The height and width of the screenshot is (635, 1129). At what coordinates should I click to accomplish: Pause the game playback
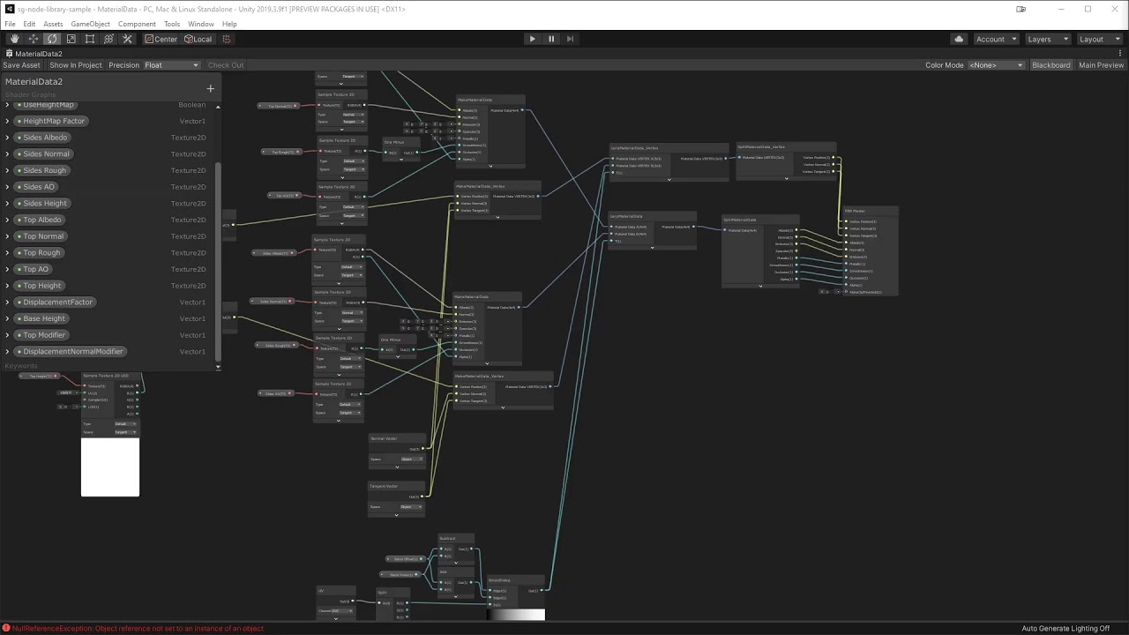551,39
